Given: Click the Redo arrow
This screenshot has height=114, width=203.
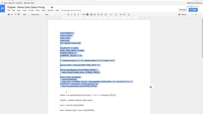Looking at the screenshot, I should coord(15,15).
